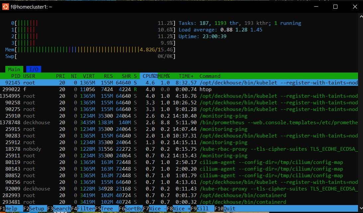Click F8 Nice + to increase niceness
Viewport: 363px width, 213px height.
tap(178, 209)
